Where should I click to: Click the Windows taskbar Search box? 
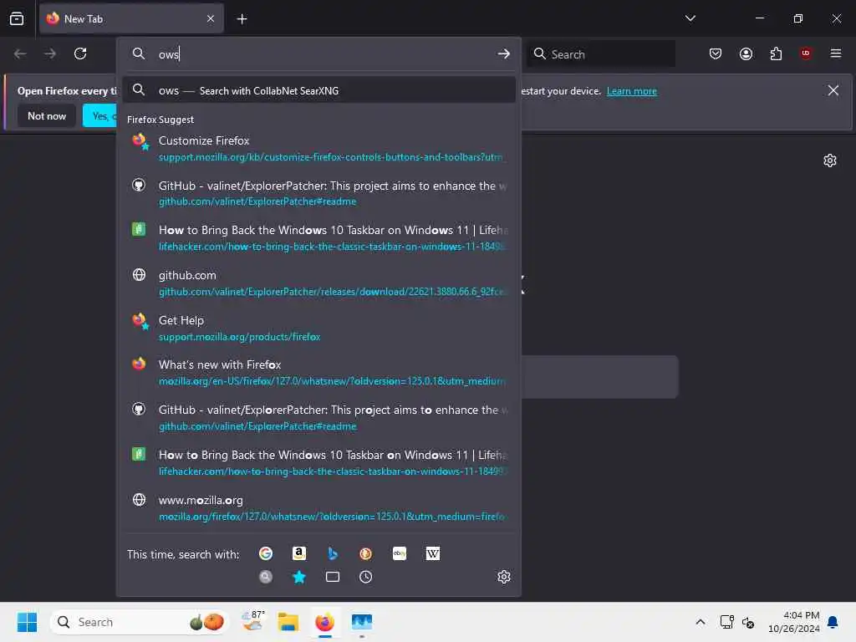coord(140,622)
